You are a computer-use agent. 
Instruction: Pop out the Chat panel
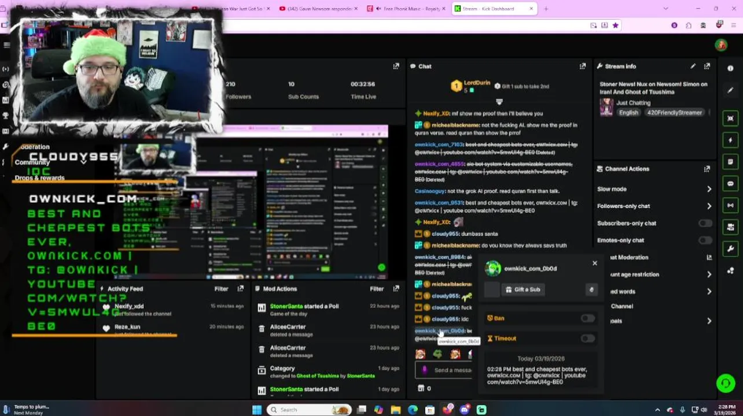583,66
